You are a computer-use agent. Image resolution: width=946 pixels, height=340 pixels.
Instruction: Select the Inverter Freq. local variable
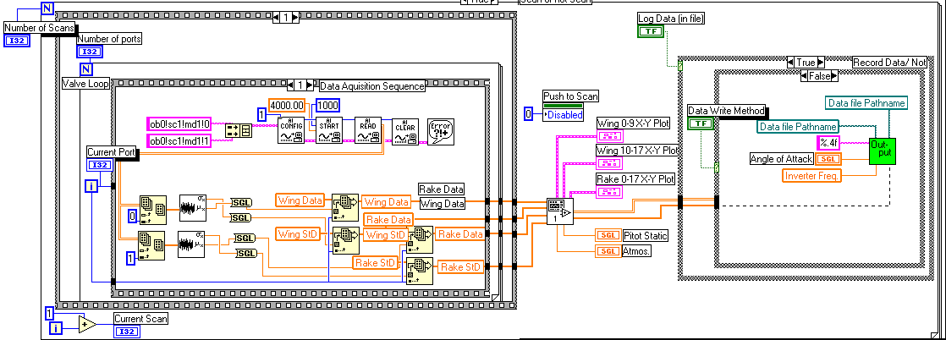click(811, 175)
